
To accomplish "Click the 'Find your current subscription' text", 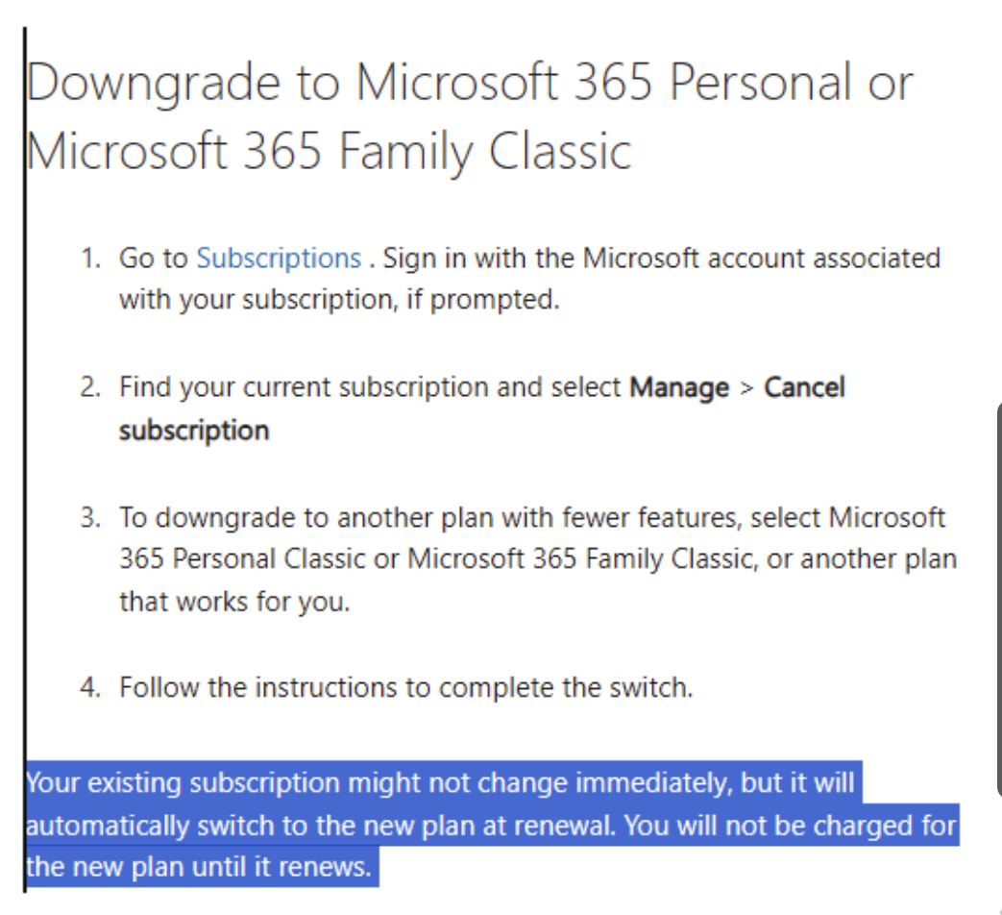I will click(369, 387).
